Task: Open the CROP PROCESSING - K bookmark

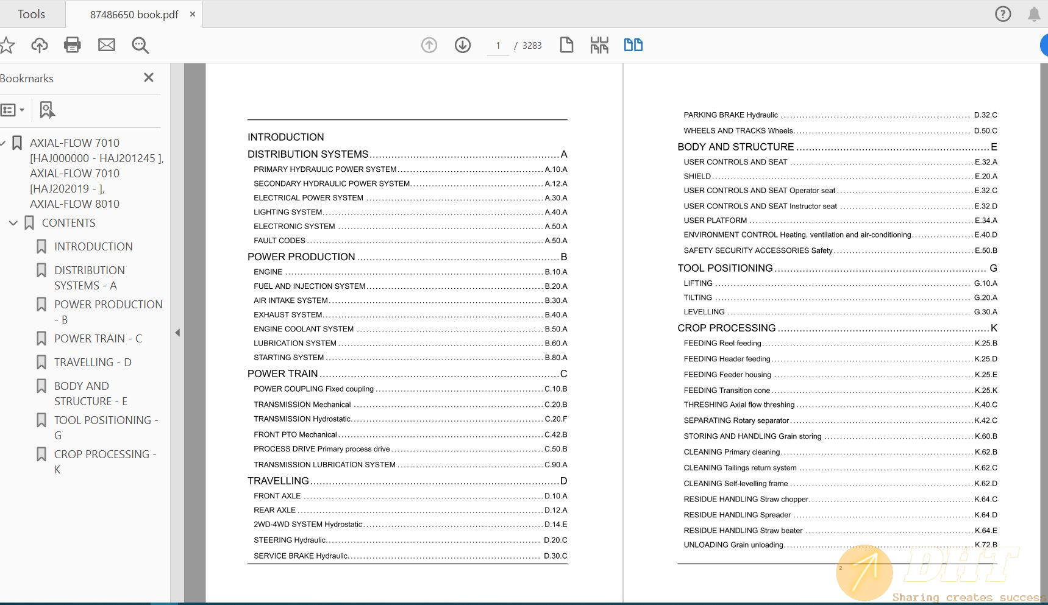Action: (x=105, y=462)
